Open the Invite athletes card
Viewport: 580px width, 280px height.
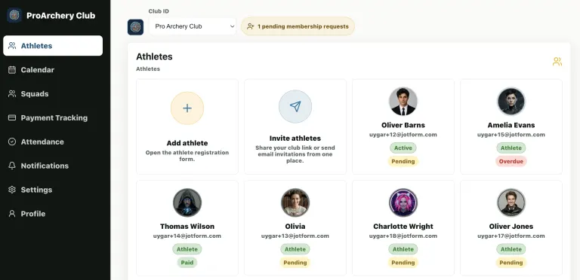(x=295, y=126)
